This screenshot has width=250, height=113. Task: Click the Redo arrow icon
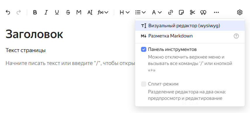[19, 12]
